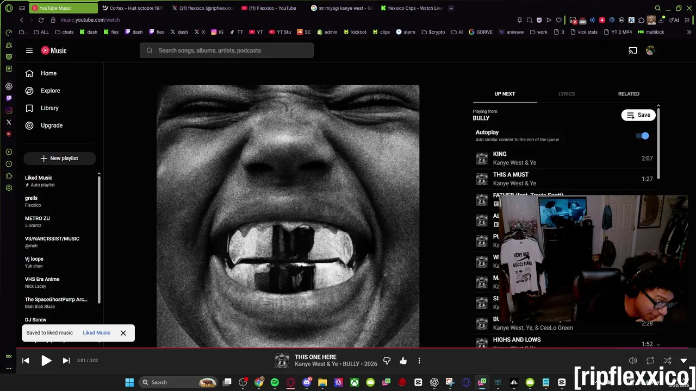Screen dimensions: 696x391
Task: Open the YouTube Music hamburger menu
Action: (x=29, y=51)
